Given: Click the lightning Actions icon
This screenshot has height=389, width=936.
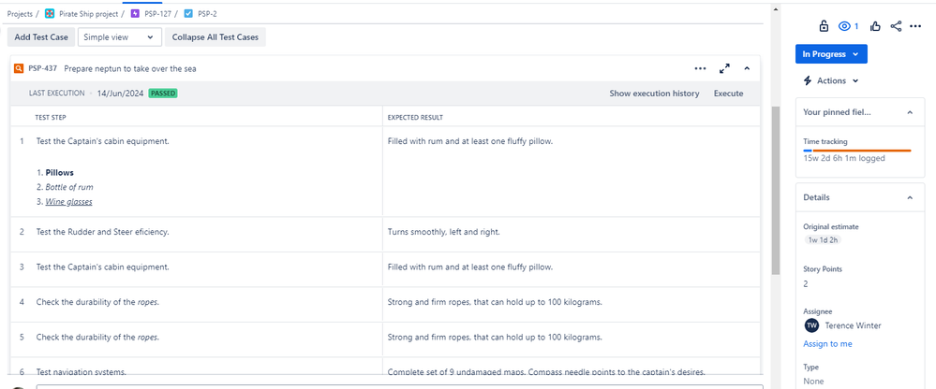Looking at the screenshot, I should (808, 80).
